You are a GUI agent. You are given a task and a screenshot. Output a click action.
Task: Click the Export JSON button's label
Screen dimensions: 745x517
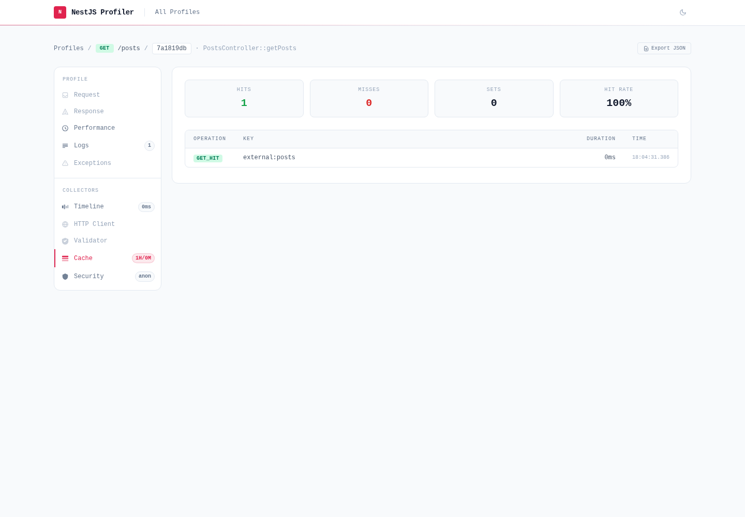coord(668,49)
